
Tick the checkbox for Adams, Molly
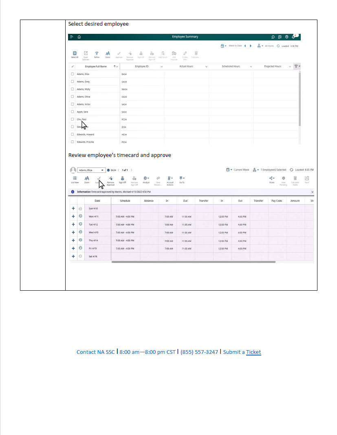coord(73,89)
